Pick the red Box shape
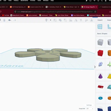Image resolution: width=111 pixels, height=111 pixels. pyautogui.click(x=100, y=53)
